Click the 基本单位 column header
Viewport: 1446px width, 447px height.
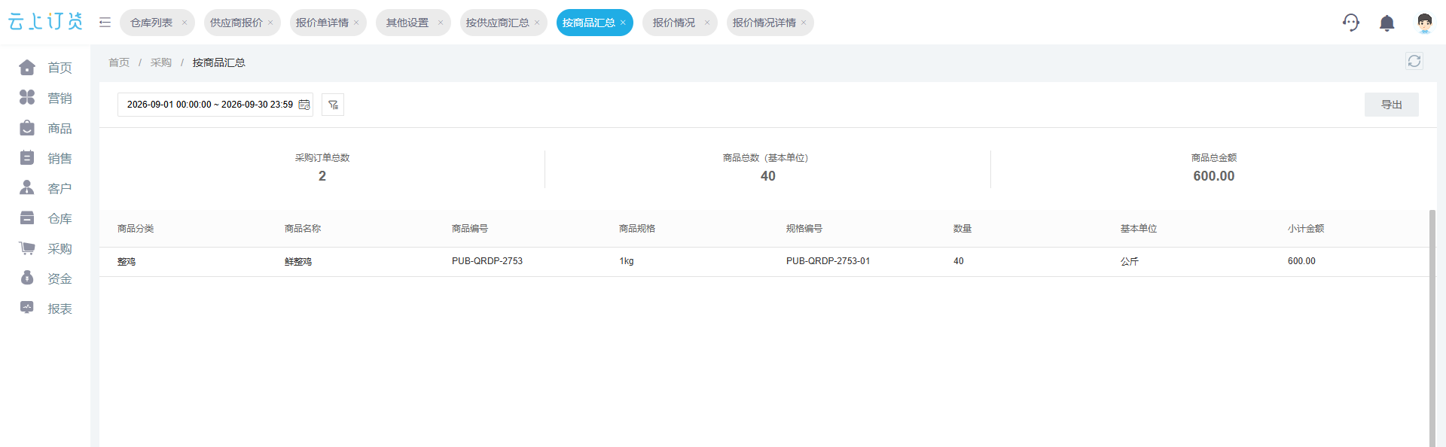pos(1139,229)
